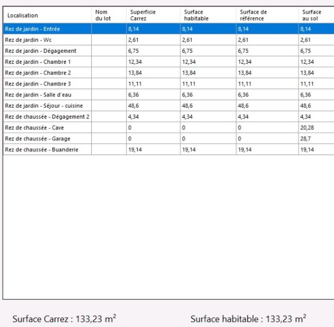
Task: Click the Surface au sol column header
Action: pos(311,15)
